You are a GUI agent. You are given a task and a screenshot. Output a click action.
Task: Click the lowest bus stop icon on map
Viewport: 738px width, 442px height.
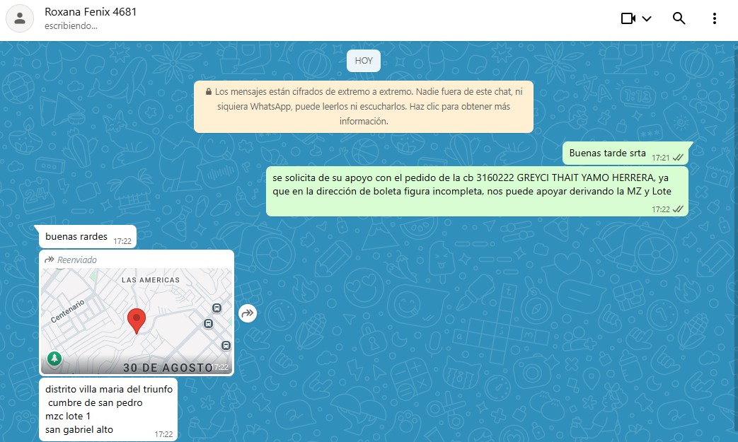(226, 345)
